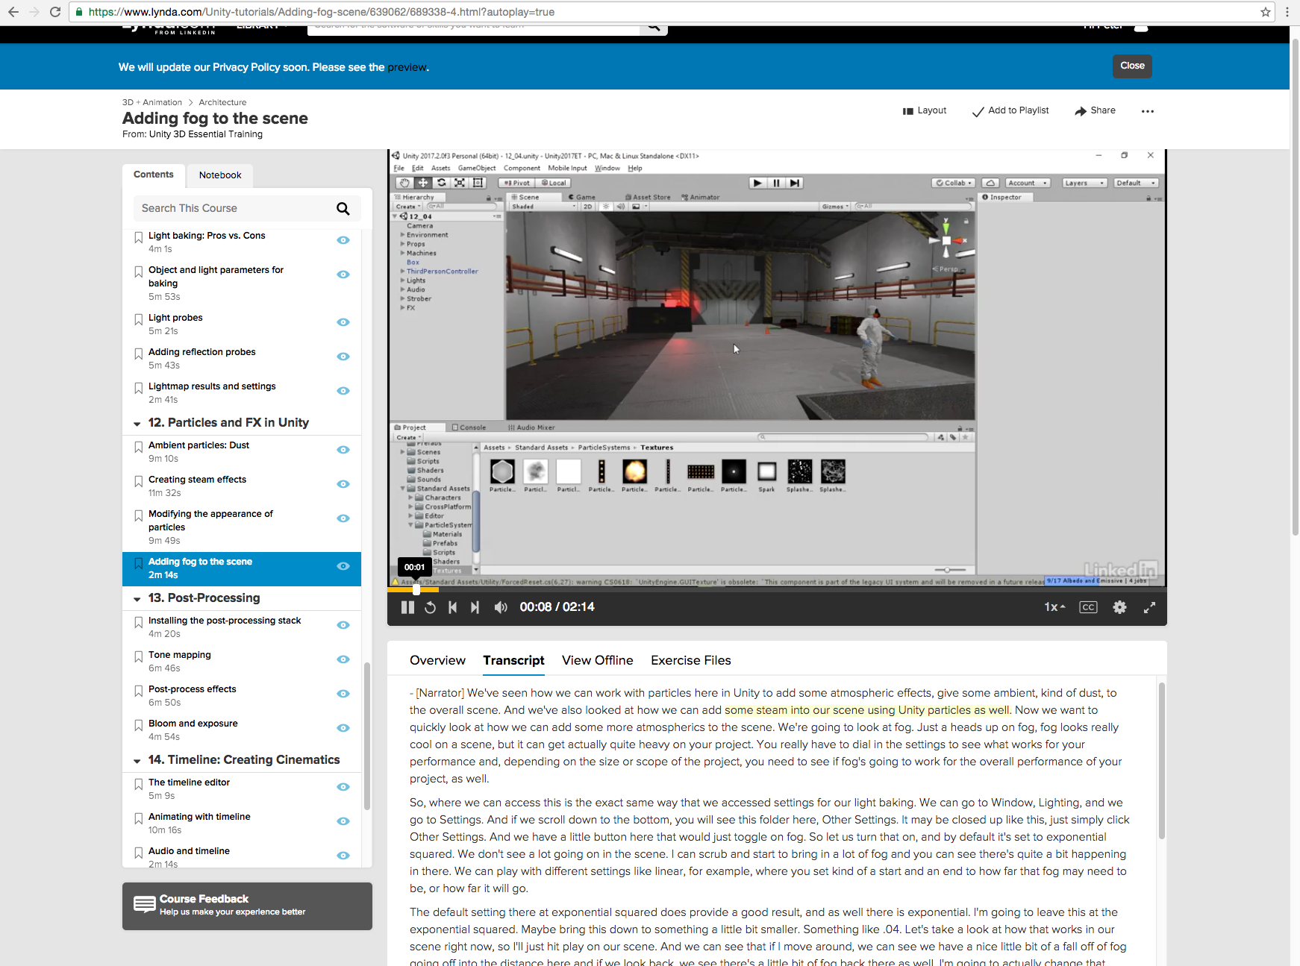This screenshot has height=966, width=1300.
Task: Click the search magnifier in course search
Action: (x=343, y=209)
